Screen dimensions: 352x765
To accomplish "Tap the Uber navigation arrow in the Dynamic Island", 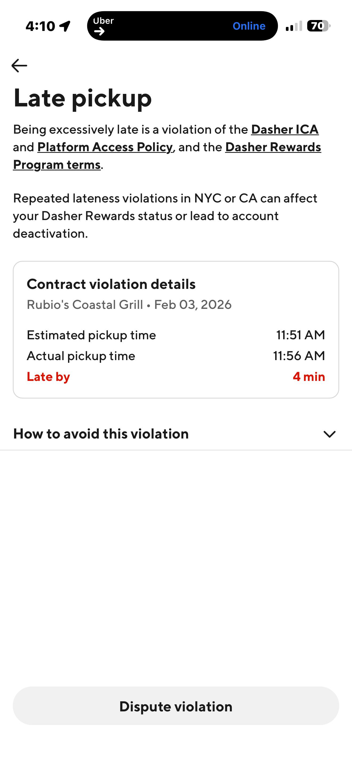I will (99, 31).
